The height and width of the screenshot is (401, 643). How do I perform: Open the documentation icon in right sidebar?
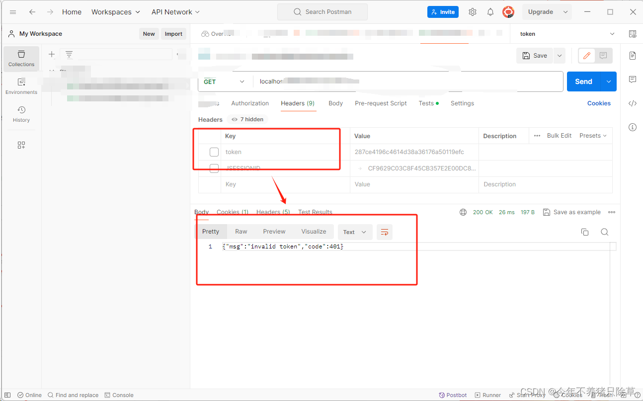[633, 55]
